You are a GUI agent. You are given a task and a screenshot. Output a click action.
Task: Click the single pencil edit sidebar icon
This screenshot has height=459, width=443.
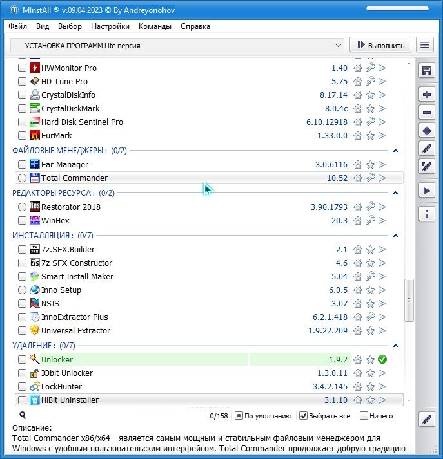click(x=427, y=149)
